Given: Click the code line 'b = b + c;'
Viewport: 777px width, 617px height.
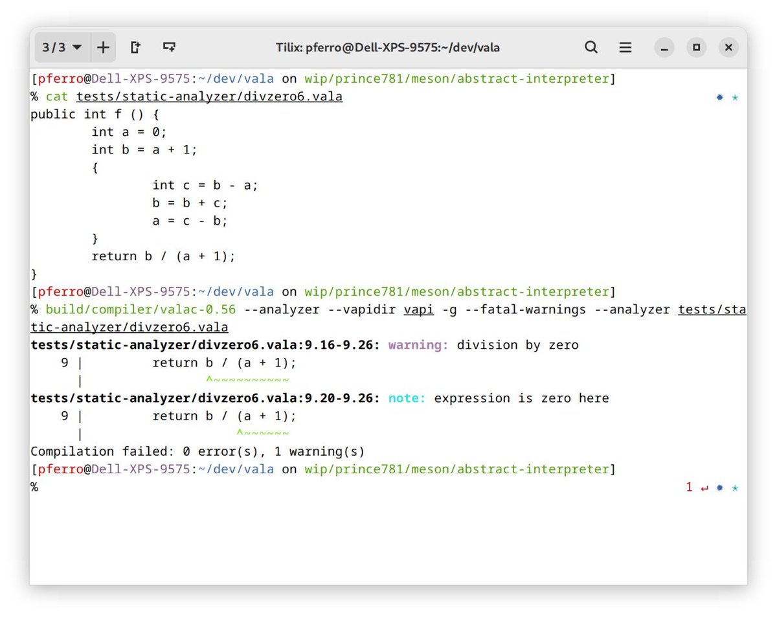Looking at the screenshot, I should 190,203.
